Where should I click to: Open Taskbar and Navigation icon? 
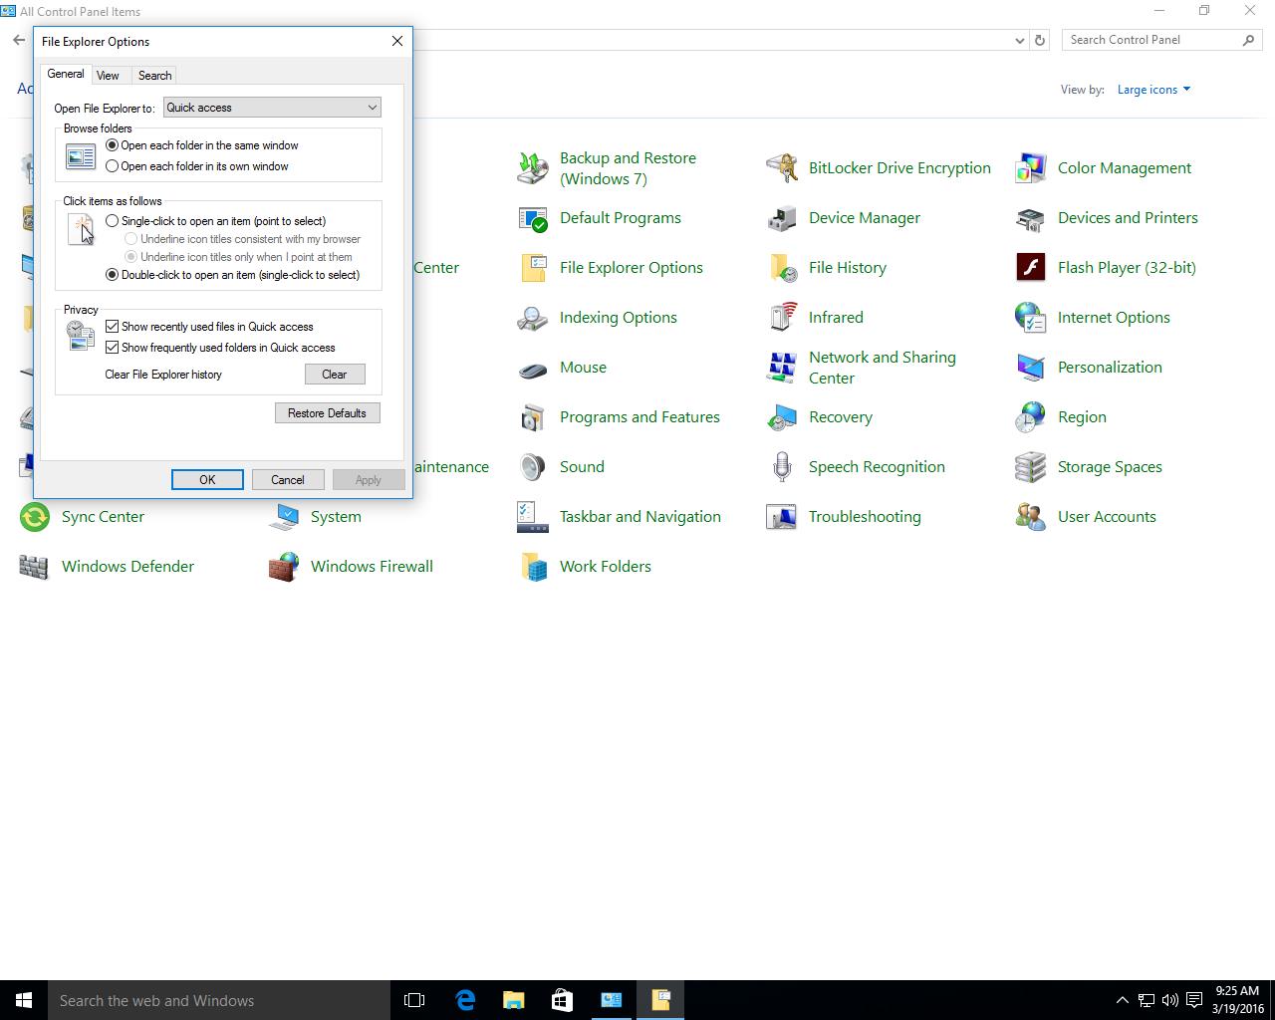tap(533, 517)
